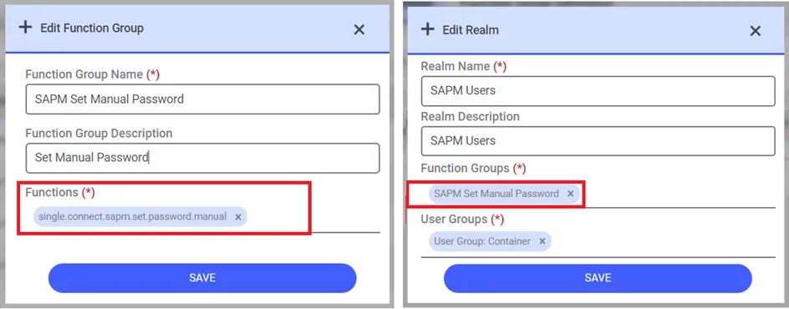Click the Edit Realm title
Image resolution: width=789 pixels, height=309 pixels.
[x=471, y=30]
